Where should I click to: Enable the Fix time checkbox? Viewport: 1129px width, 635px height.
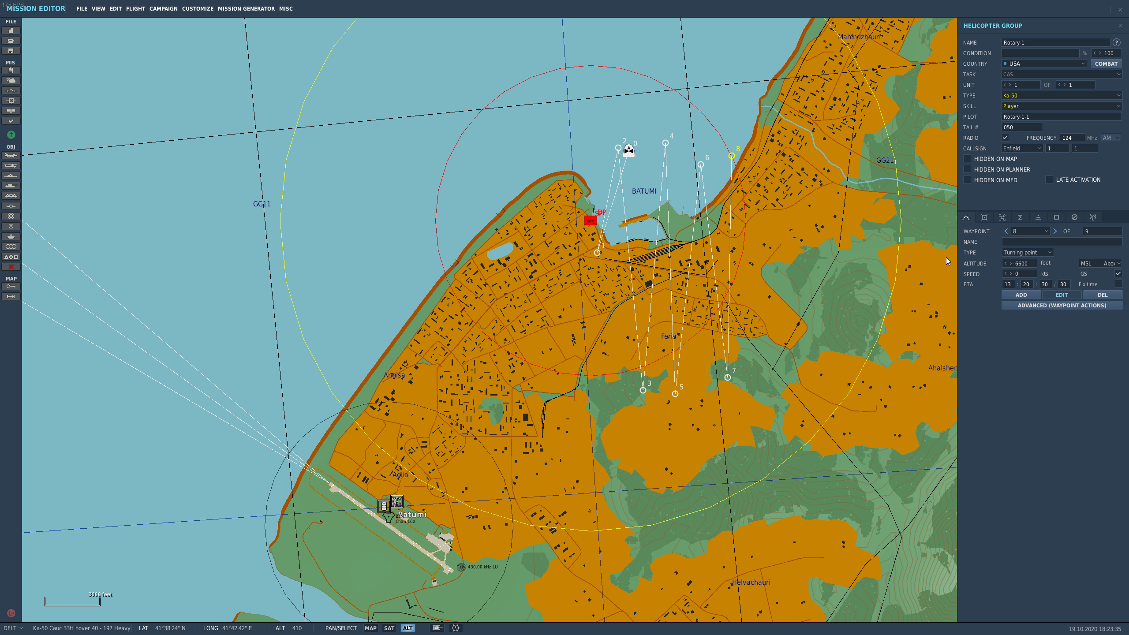pos(1118,284)
